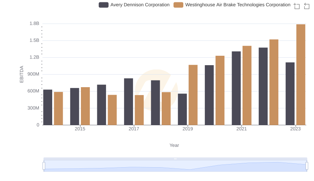Click the 2015 x-axis label

point(80,129)
